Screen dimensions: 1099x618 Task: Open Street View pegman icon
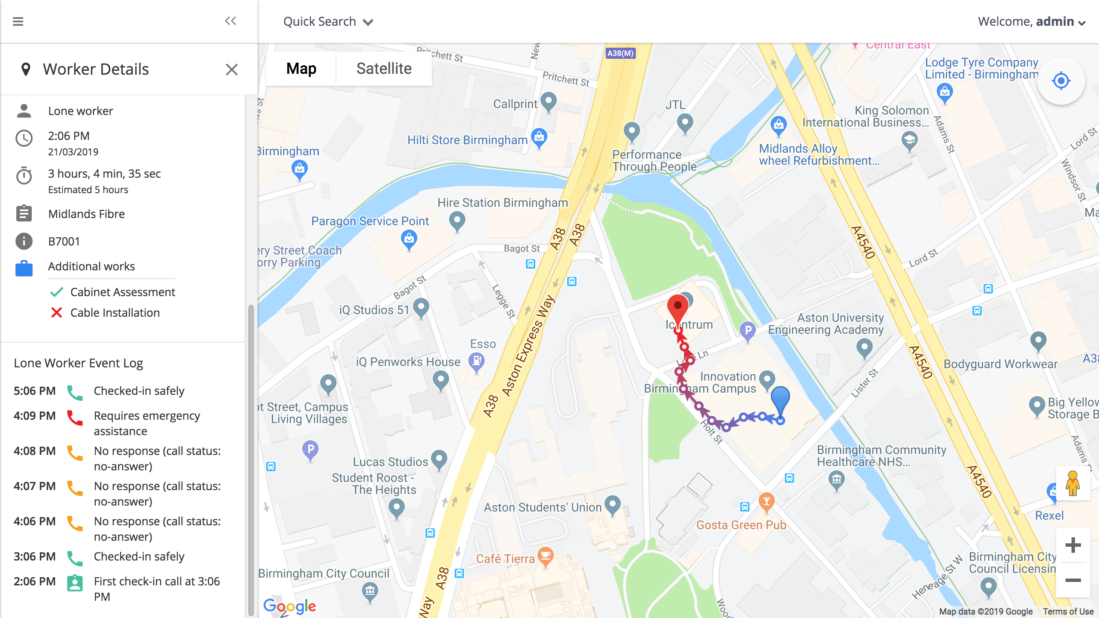click(x=1073, y=483)
